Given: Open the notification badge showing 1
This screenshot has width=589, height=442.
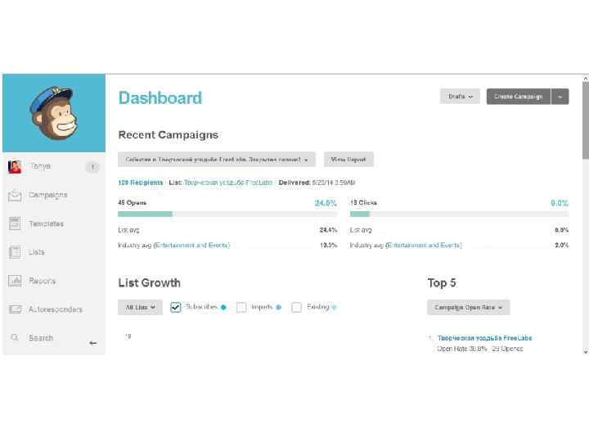Looking at the screenshot, I should pyautogui.click(x=92, y=166).
